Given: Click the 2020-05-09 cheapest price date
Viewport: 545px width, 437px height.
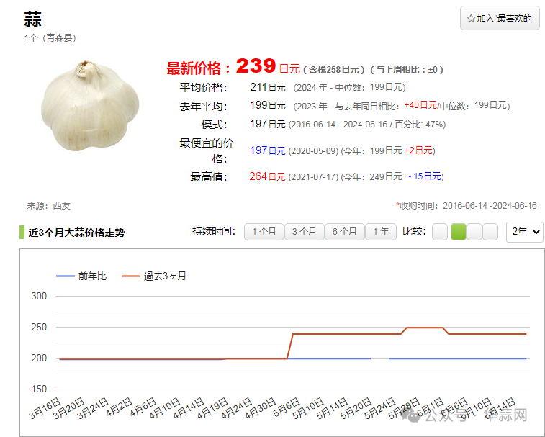Looking at the screenshot, I should coord(313,151).
